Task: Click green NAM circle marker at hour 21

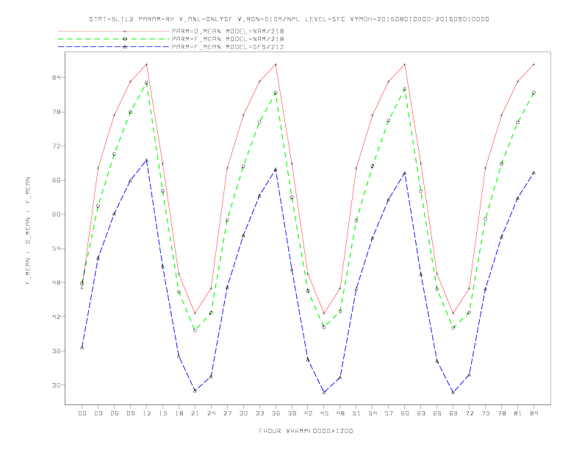Action: (x=195, y=330)
